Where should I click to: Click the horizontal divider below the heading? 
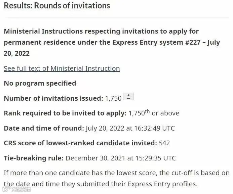(117, 18)
